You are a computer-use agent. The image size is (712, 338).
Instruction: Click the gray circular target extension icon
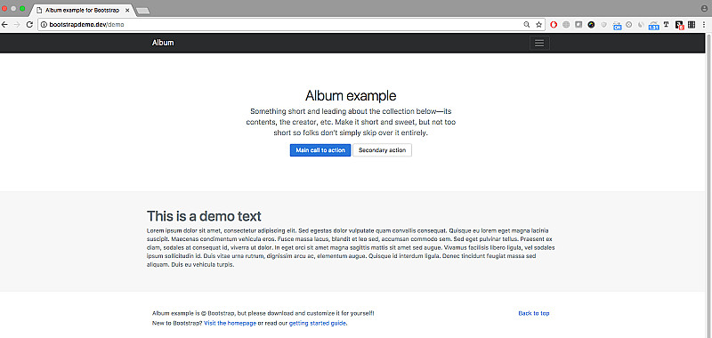629,25
